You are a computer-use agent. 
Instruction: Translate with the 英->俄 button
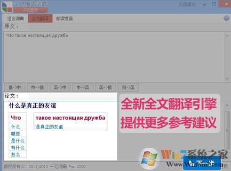(105, 87)
